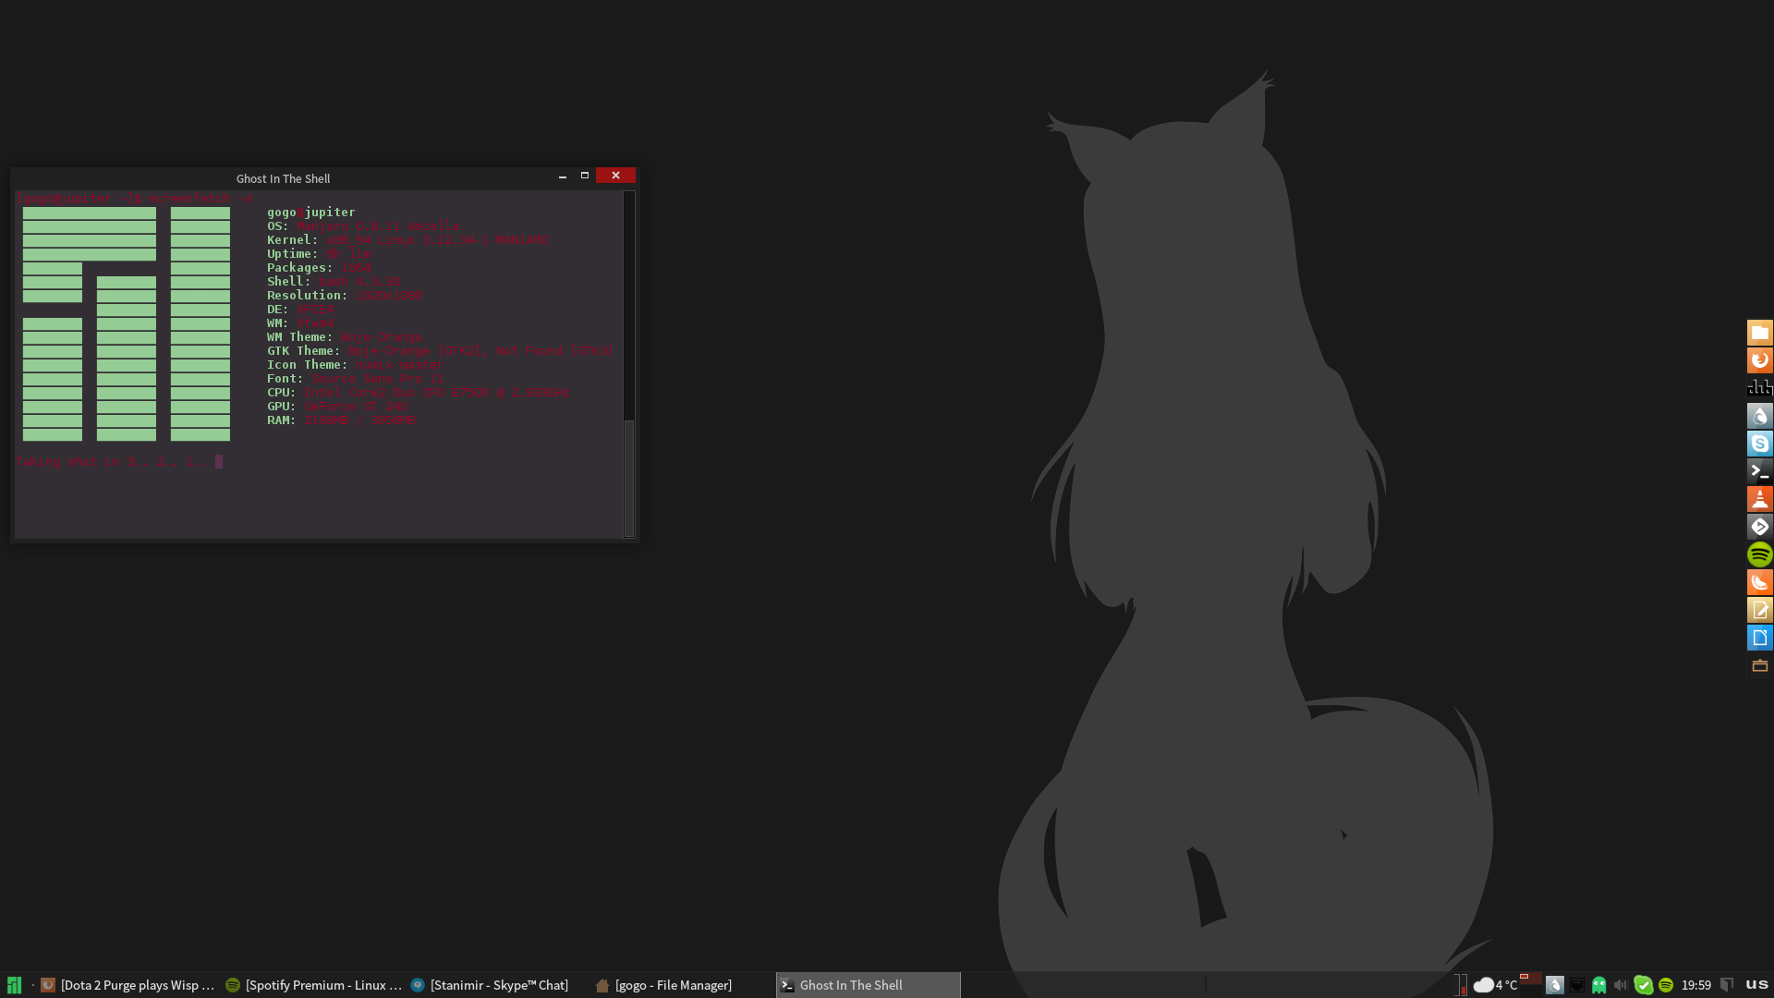The image size is (1774, 998).
Task: Launch Spotify from the side dock
Action: [x=1759, y=554]
